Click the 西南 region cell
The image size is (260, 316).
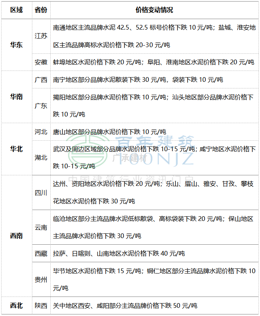pyautogui.click(x=16, y=236)
